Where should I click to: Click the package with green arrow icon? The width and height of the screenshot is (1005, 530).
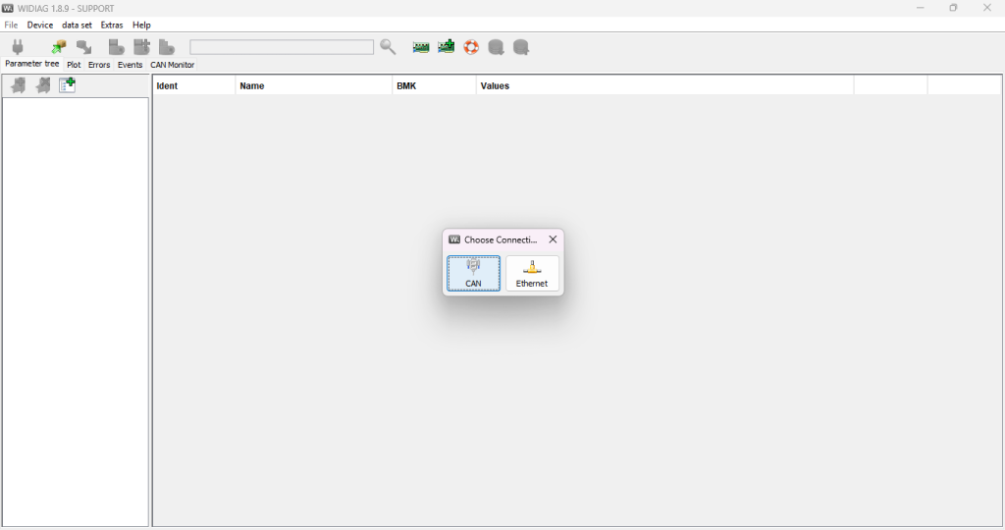pyautogui.click(x=59, y=47)
